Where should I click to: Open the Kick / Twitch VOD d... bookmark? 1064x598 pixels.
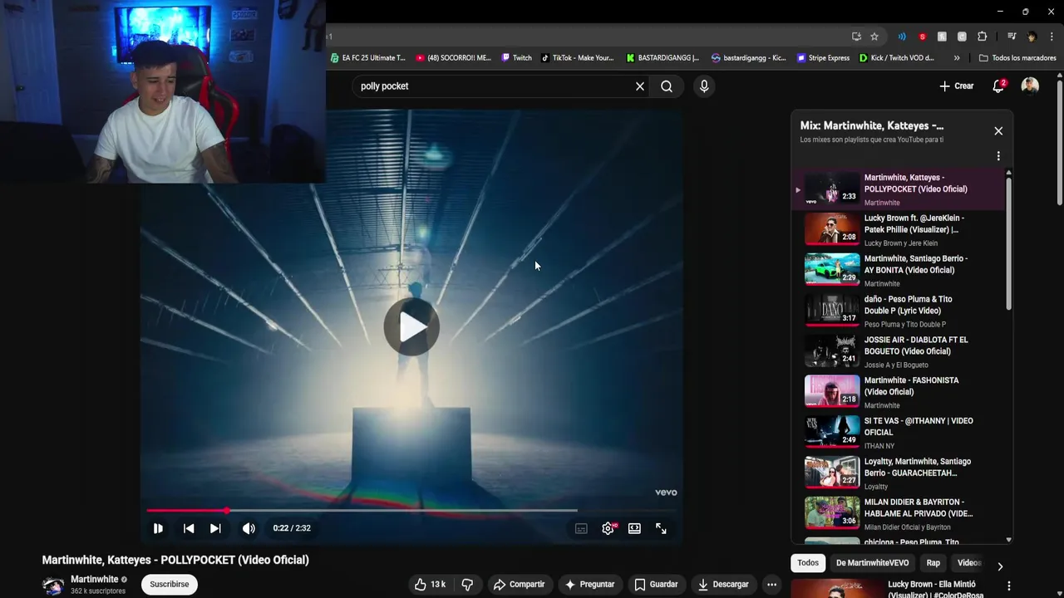896,58
